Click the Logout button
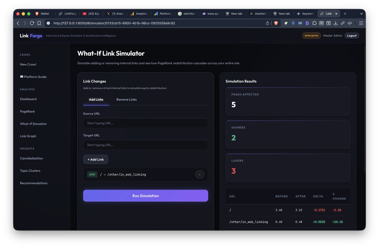 click(x=352, y=36)
